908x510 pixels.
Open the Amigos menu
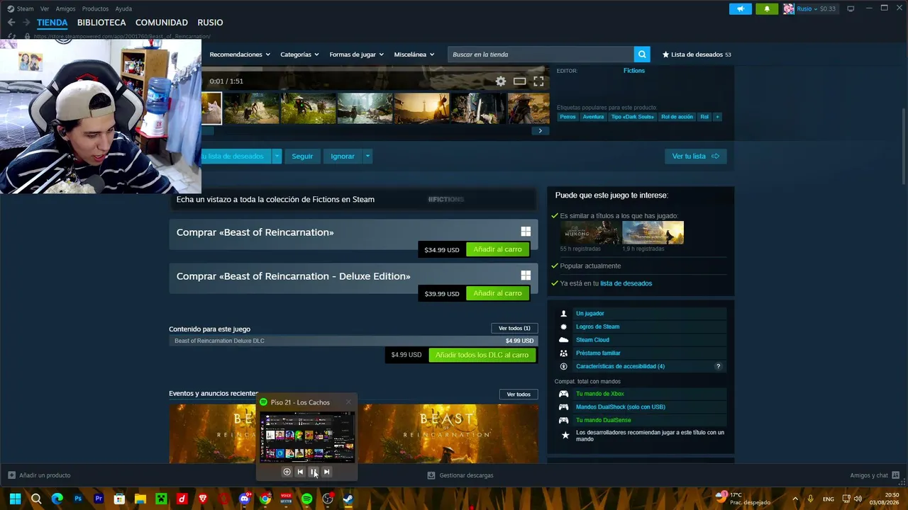click(x=65, y=8)
